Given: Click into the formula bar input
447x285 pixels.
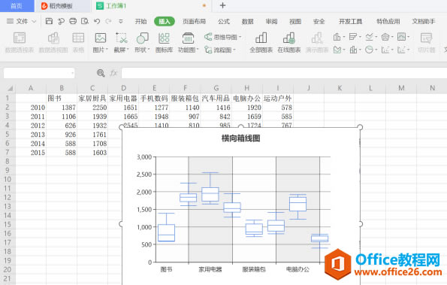Looking at the screenshot, I should [x=284, y=73].
